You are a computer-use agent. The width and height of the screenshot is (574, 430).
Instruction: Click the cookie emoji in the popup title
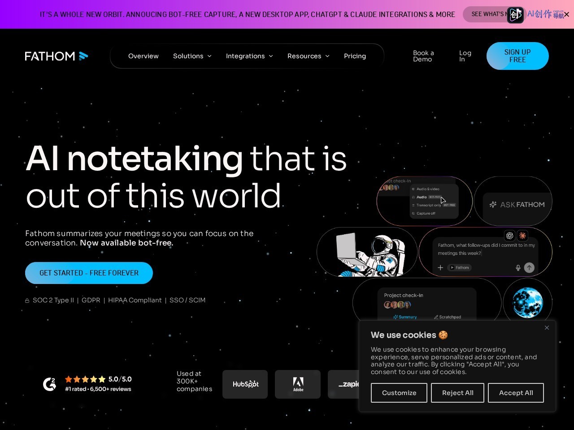[x=443, y=335]
